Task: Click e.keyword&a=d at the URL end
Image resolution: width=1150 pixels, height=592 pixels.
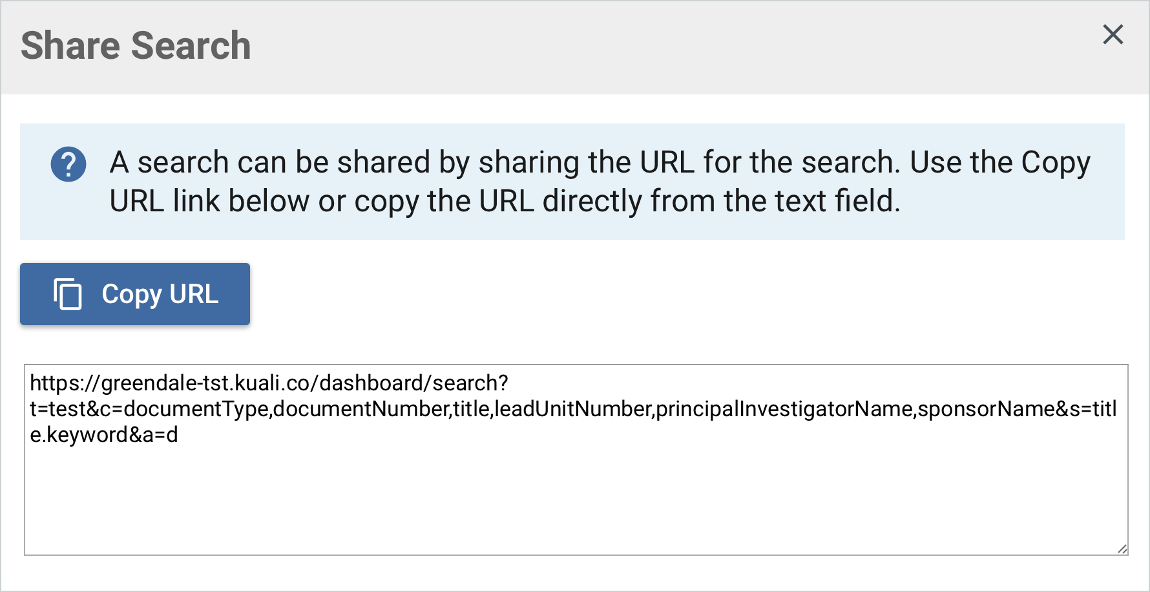Action: (x=104, y=435)
